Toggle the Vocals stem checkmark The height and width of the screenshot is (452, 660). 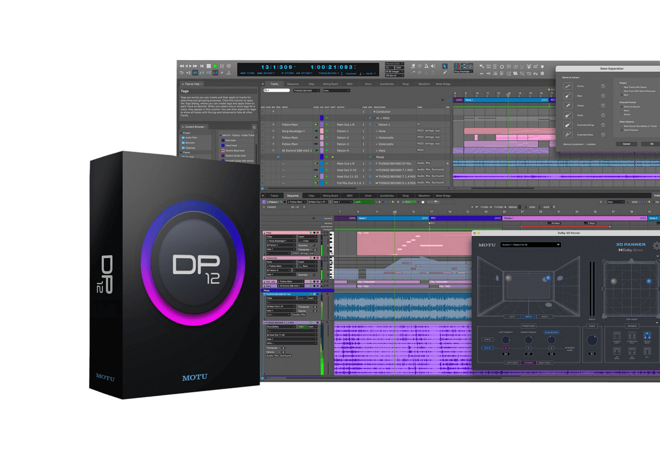click(603, 105)
